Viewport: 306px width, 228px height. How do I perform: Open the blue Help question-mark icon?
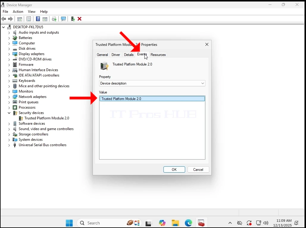tap(38, 19)
